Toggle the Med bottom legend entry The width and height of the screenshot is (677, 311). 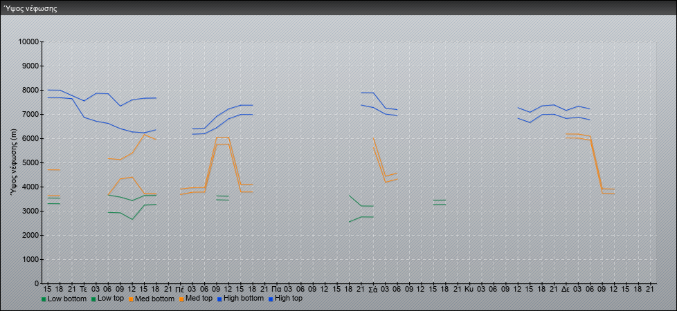pyautogui.click(x=151, y=299)
